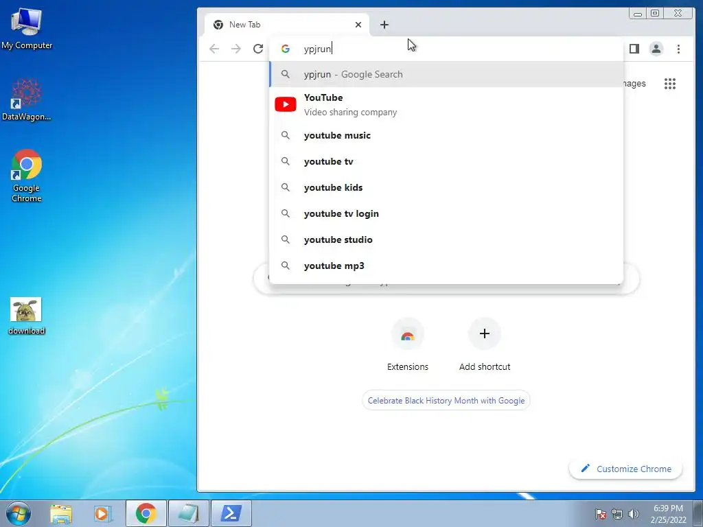This screenshot has height=527, width=703.
Task: Pick the "youtube tv" suggestion
Action: [x=446, y=161]
